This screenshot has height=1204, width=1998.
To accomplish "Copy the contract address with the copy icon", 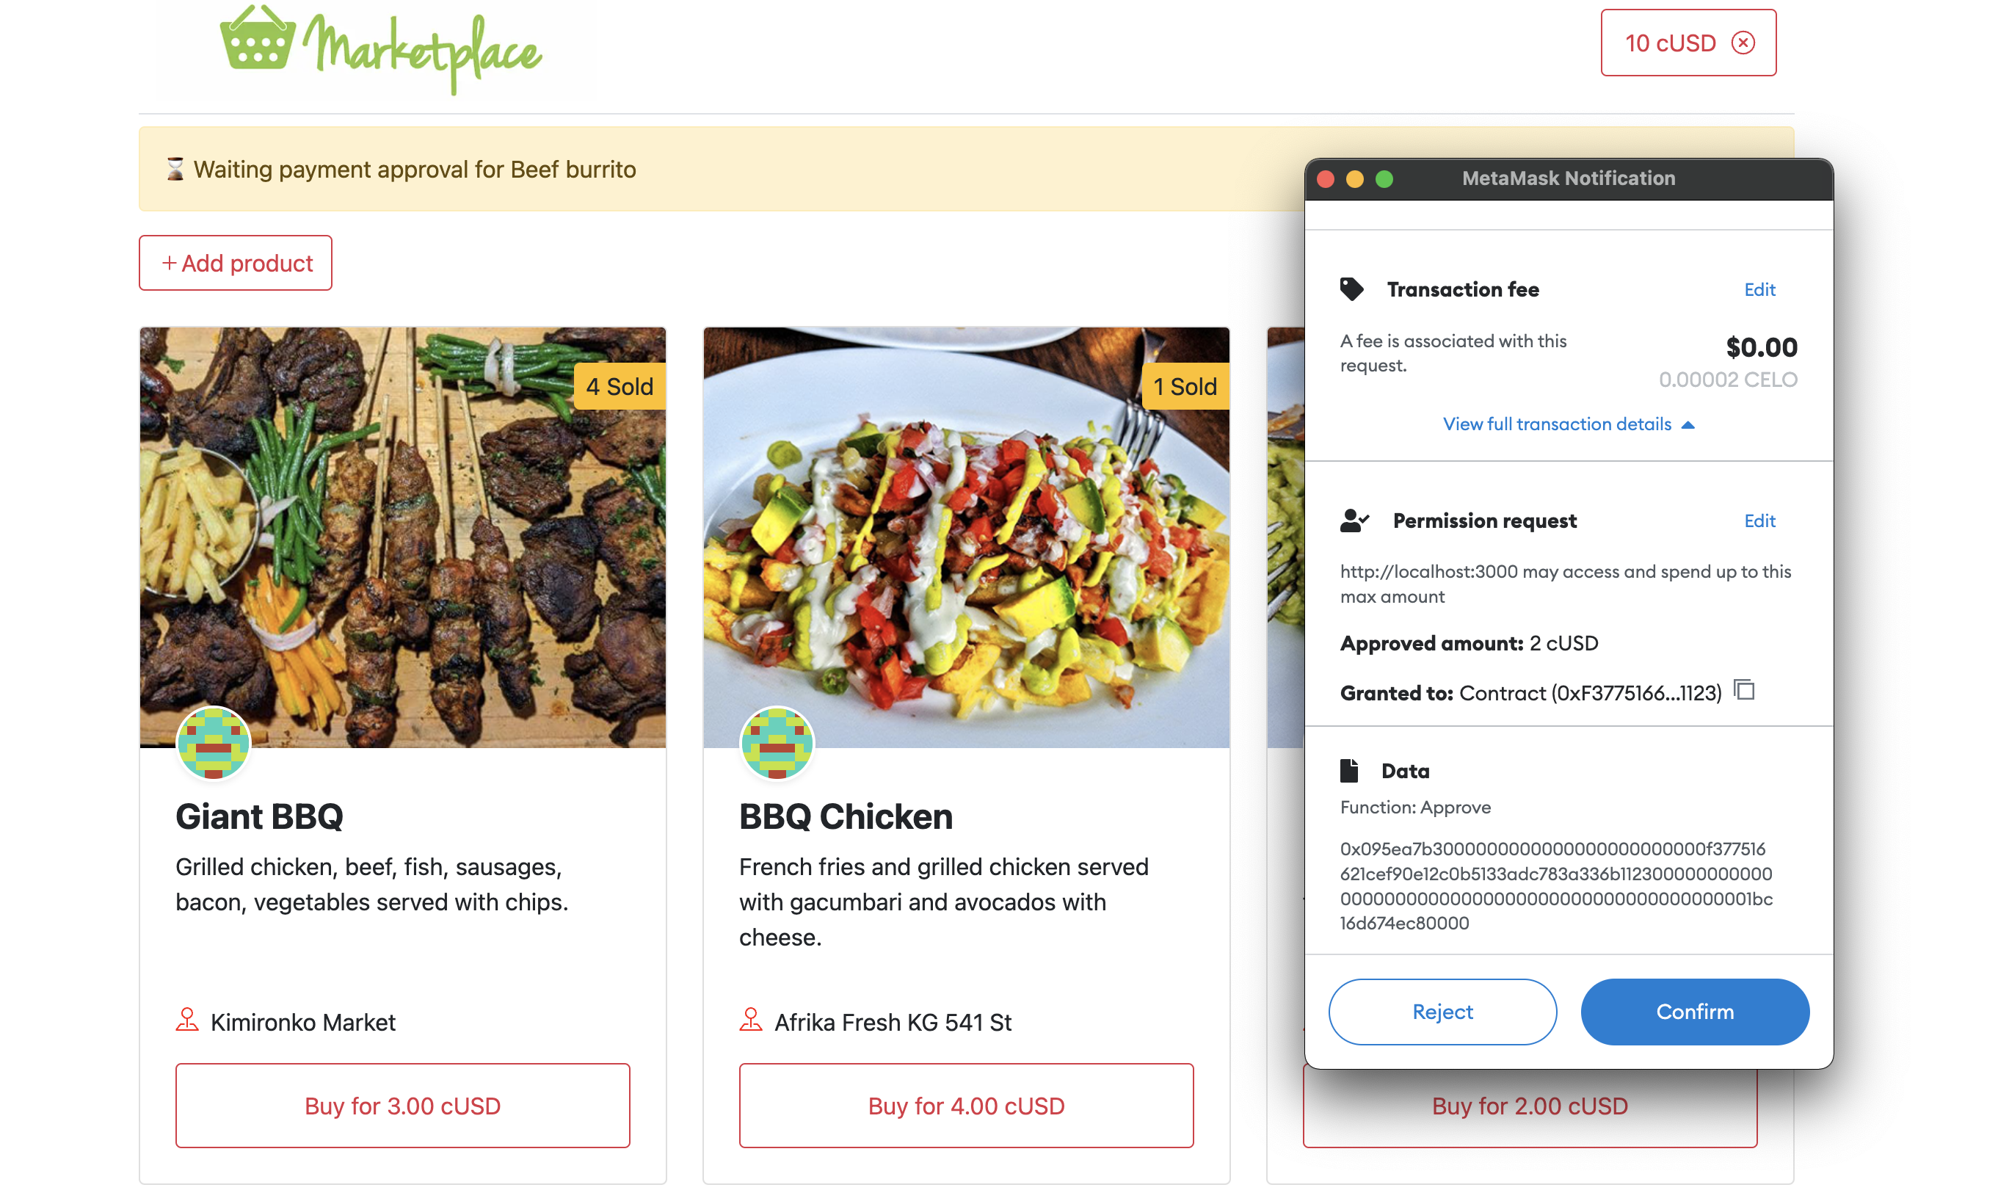I will (1744, 690).
